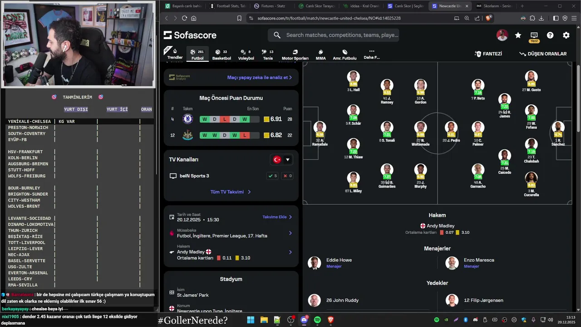581x327 pixels.
Task: Open a new browser tab
Action: [x=522, y=6]
